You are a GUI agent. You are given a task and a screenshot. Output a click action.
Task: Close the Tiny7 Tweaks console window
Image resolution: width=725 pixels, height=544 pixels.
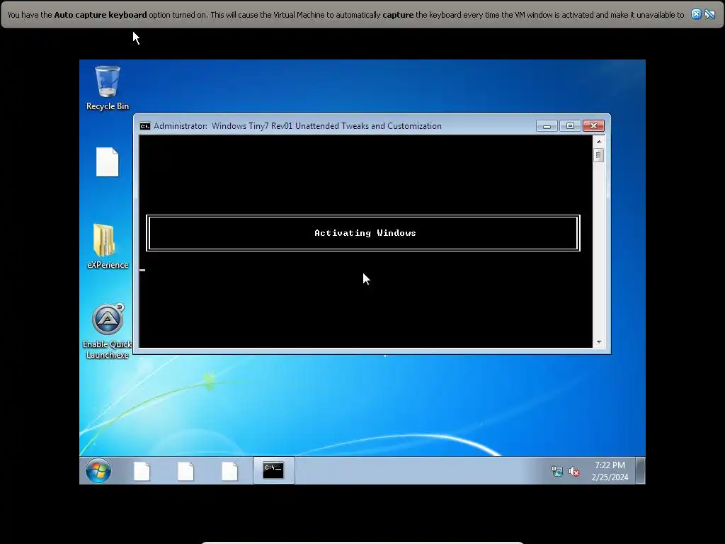594,126
